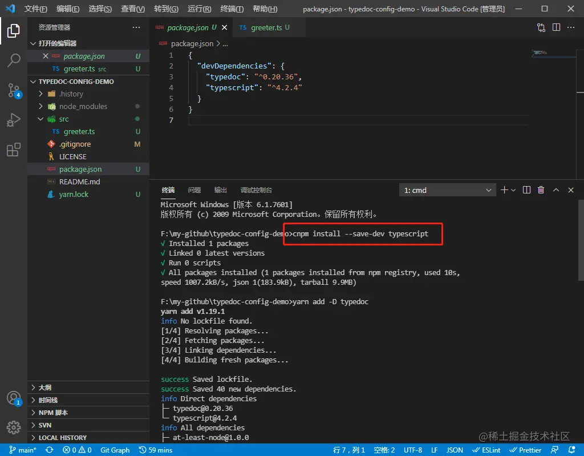Toggle ESLint status in status bar
Image resolution: width=584 pixels, height=456 pixels.
486,450
